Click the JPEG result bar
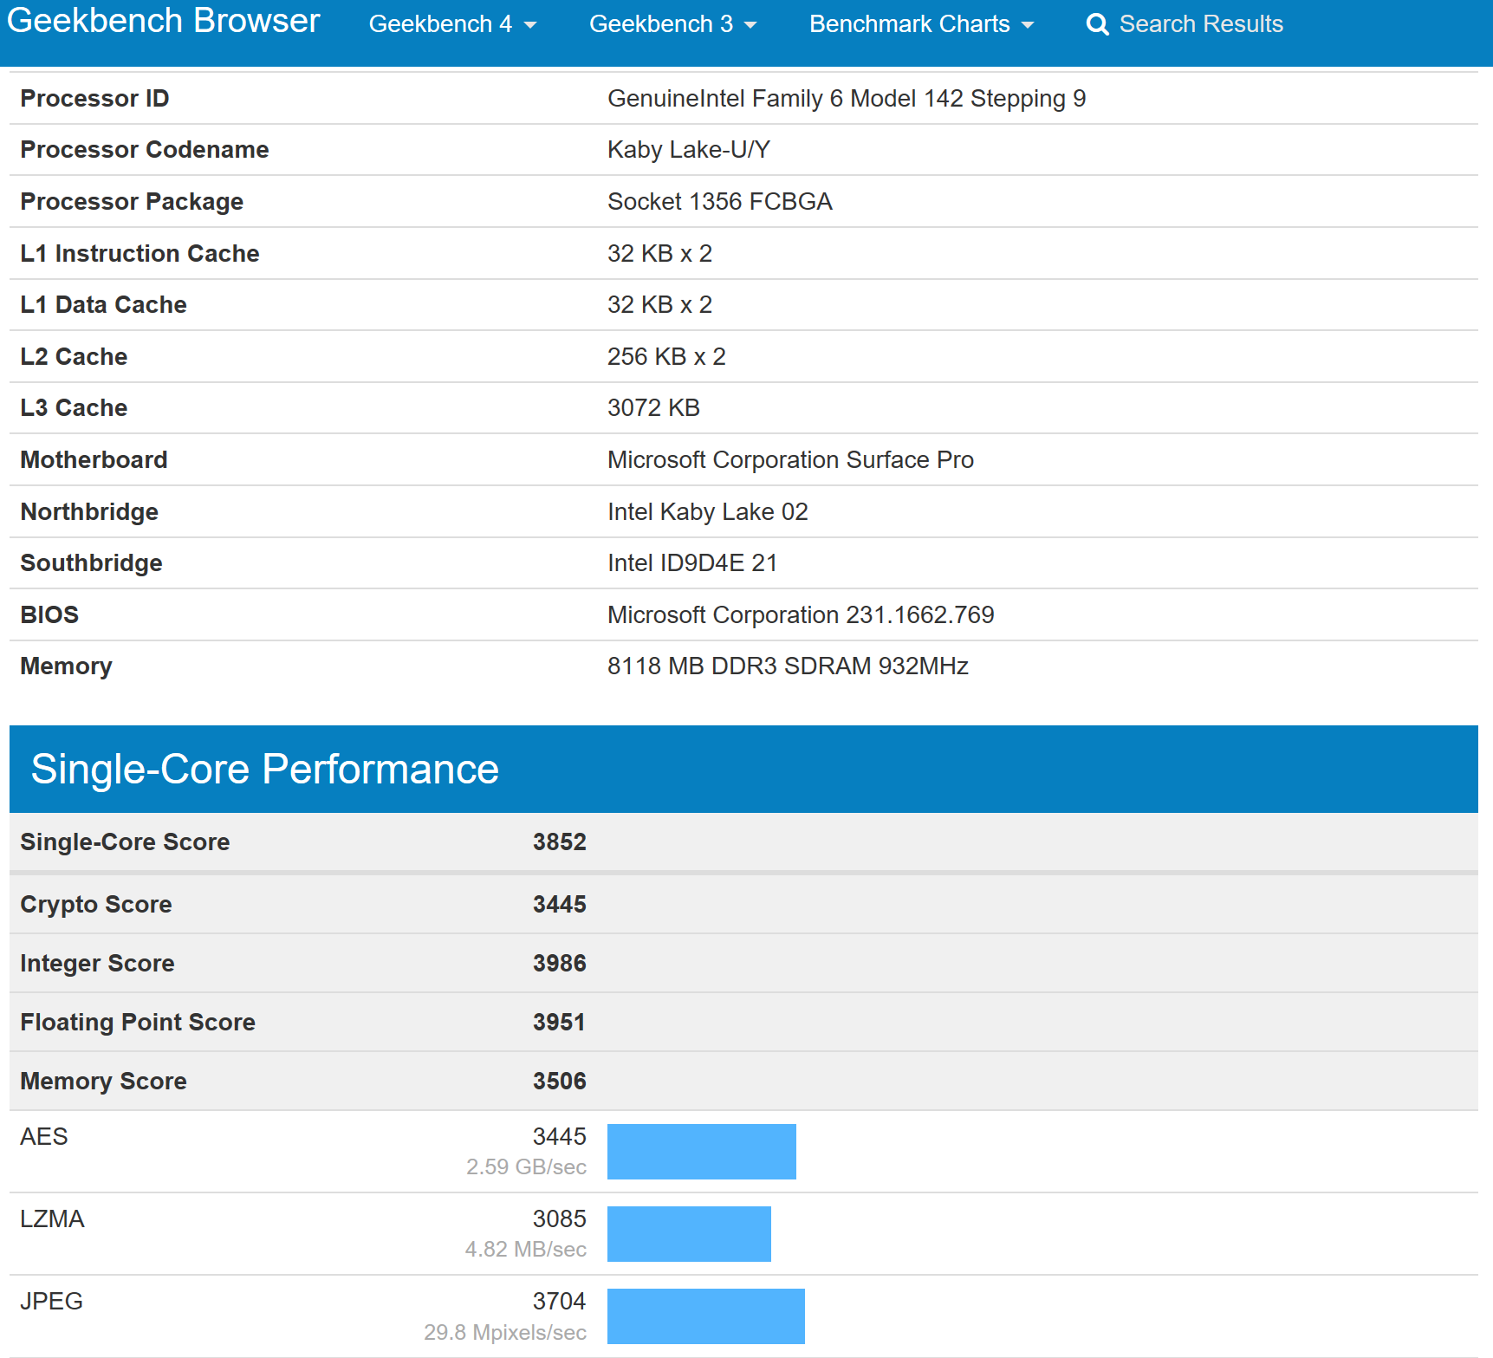 tap(706, 1316)
